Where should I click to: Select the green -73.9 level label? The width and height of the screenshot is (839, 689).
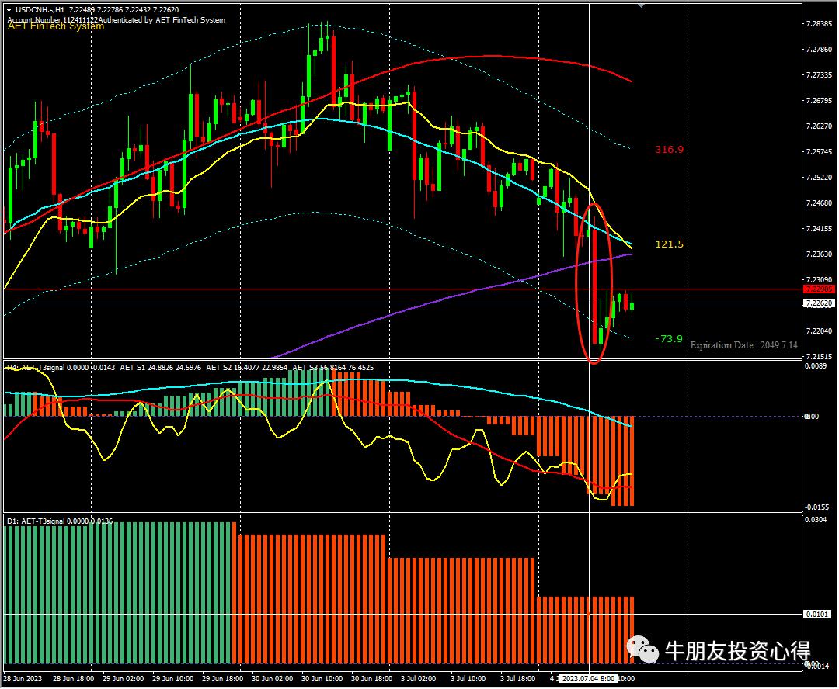(x=669, y=339)
